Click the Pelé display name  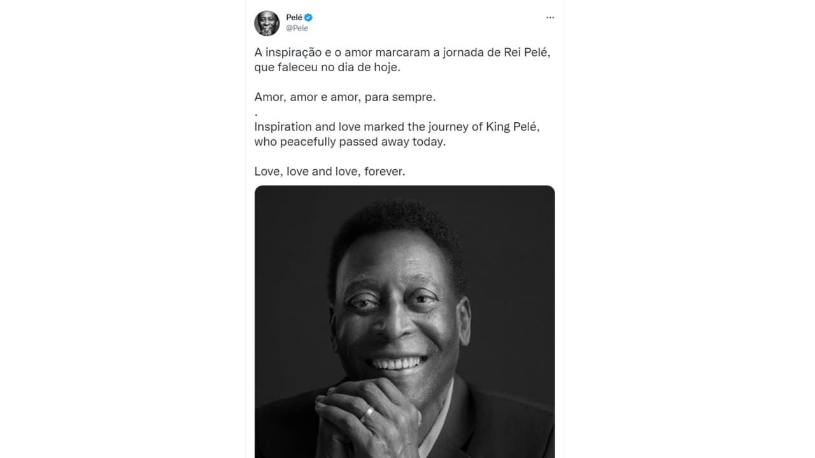(x=294, y=18)
